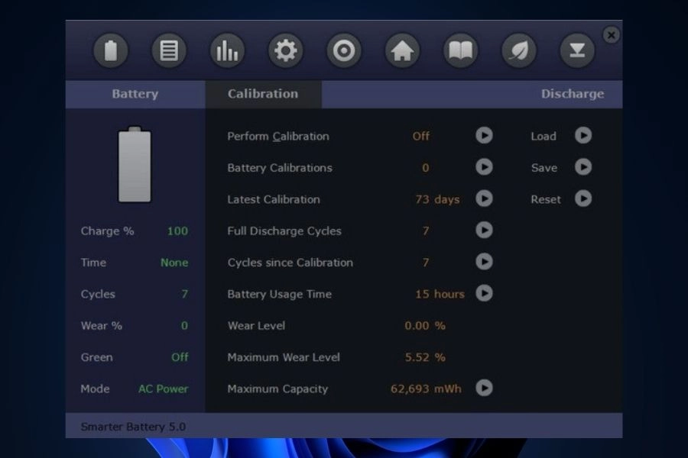
Task: Select the Calibration tab header
Action: [263, 94]
